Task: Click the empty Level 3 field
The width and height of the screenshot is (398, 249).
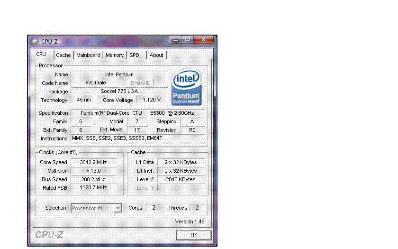Action: click(x=181, y=187)
